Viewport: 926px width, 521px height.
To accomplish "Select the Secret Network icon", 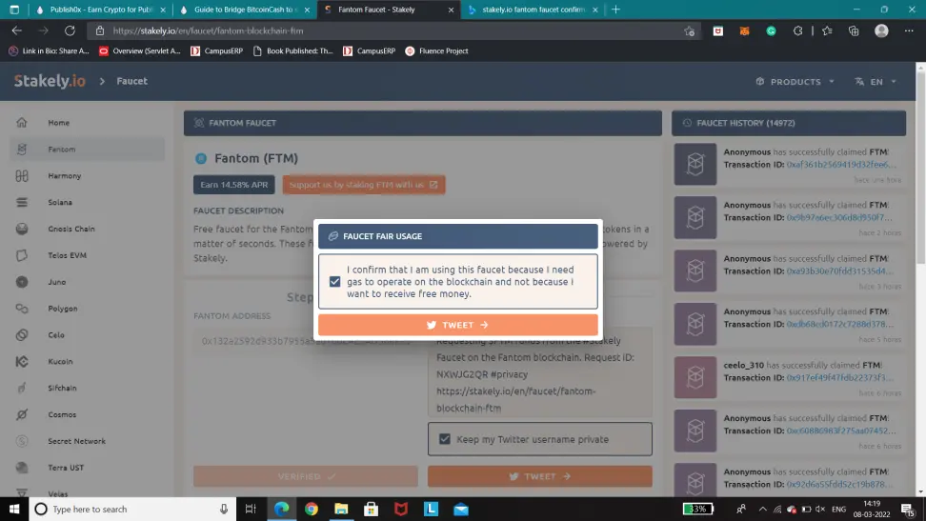I will tap(22, 441).
